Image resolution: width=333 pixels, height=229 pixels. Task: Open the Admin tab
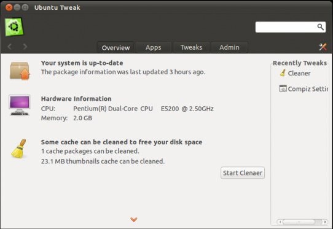pos(229,47)
